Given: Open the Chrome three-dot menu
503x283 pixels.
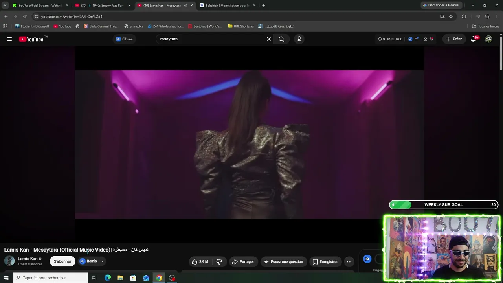Looking at the screenshot, I should click(497, 17).
